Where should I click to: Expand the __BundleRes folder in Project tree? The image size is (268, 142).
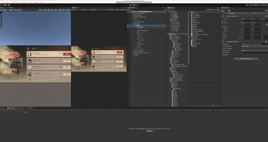(x=170, y=37)
